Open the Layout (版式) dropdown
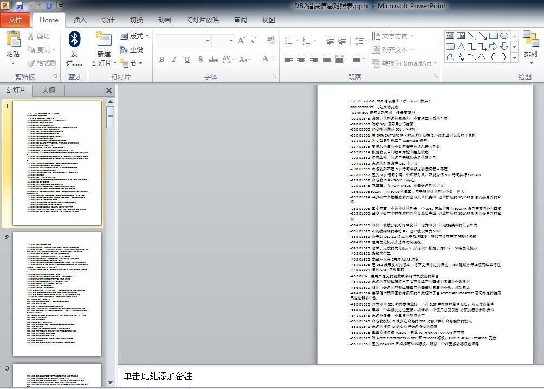The width and height of the screenshot is (544, 389). pyautogui.click(x=134, y=36)
